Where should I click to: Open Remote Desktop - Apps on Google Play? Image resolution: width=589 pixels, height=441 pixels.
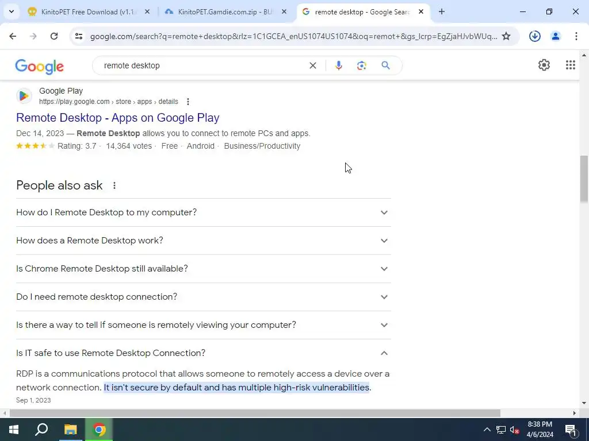click(x=117, y=118)
